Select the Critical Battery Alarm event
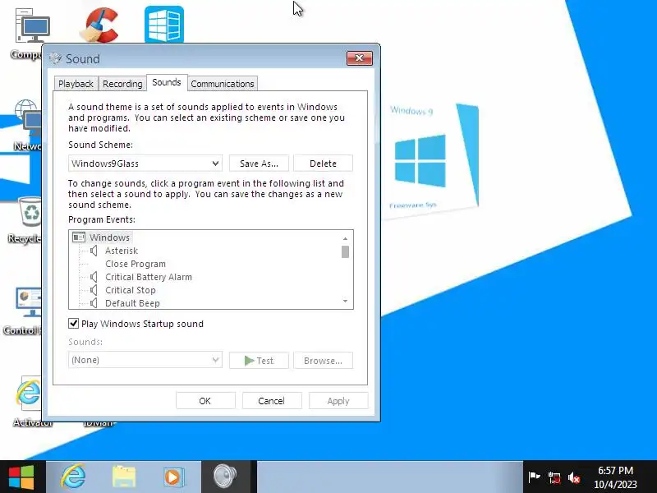Viewport: 657px width, 493px height. pos(149,277)
